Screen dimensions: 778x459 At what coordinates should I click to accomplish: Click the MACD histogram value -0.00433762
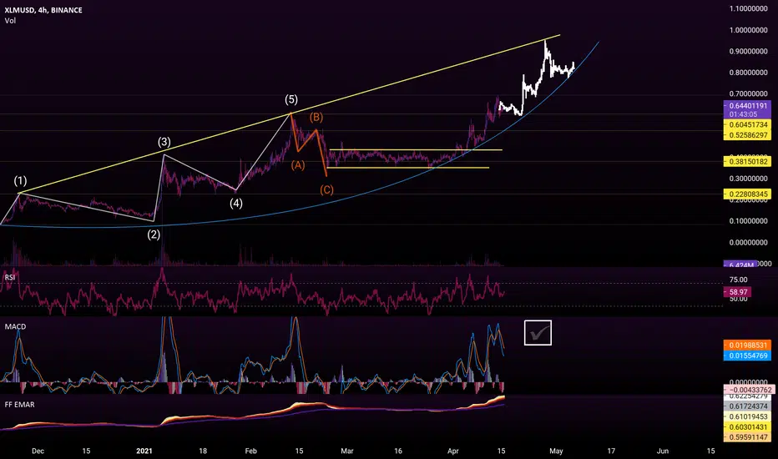748,390
